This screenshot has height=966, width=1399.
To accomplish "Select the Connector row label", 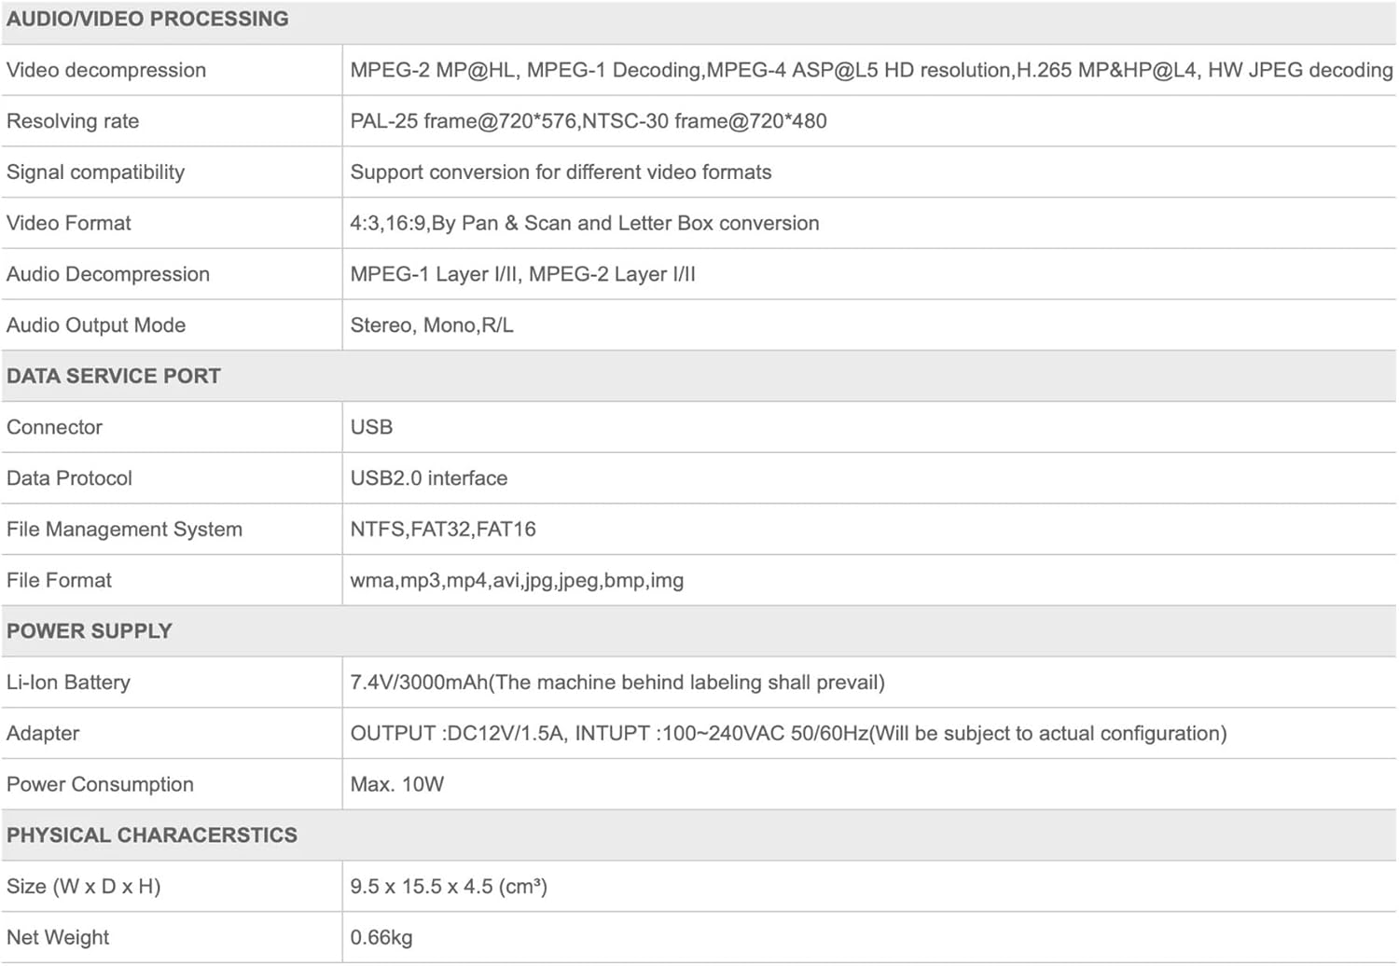I will tap(55, 427).
